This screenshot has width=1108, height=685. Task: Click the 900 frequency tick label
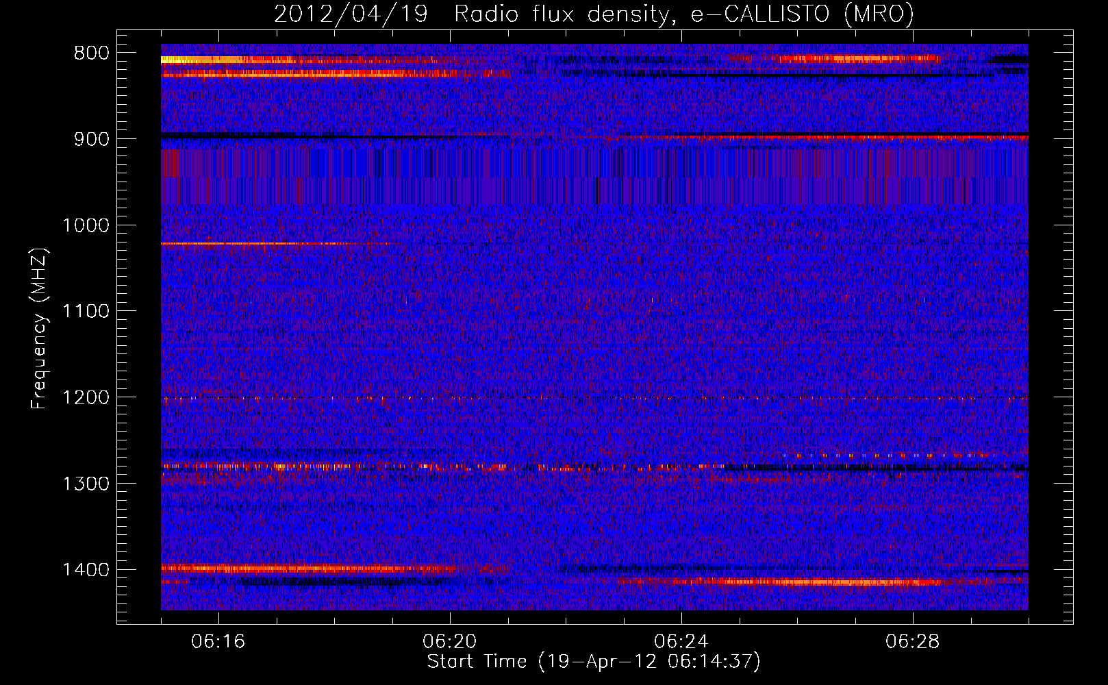click(91, 139)
